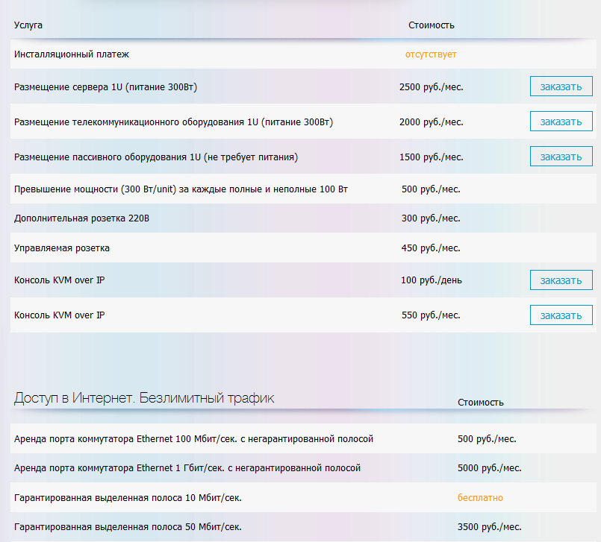The image size is (601, 542).
Task: Click the first table's 'Стоимость' header
Action: [431, 25]
